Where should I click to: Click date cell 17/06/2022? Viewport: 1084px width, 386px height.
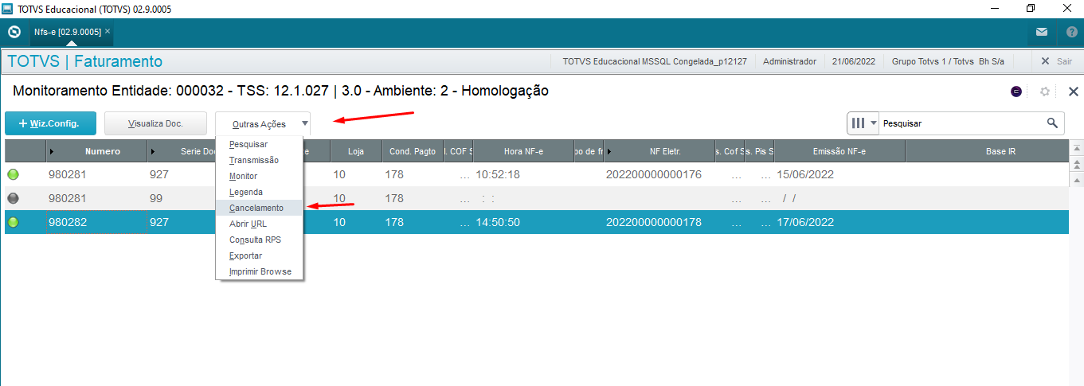pos(805,222)
